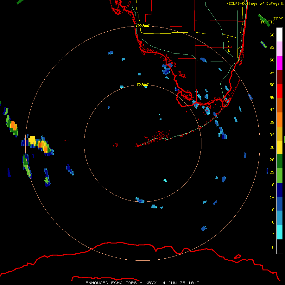Click the '66' legend value

tap(272, 35)
